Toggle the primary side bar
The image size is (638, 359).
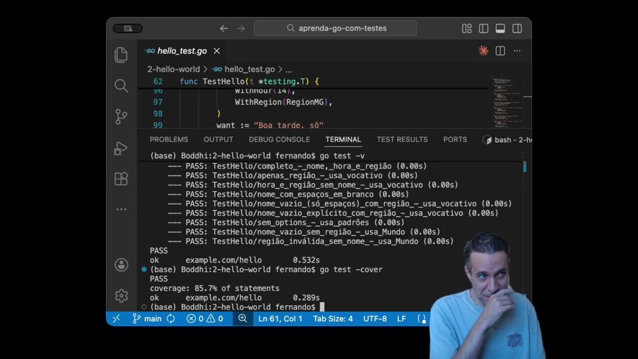tap(483, 28)
